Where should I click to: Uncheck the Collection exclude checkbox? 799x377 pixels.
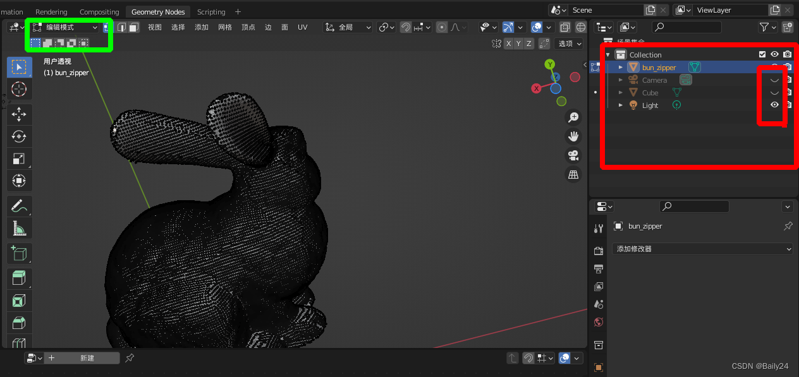[762, 55]
